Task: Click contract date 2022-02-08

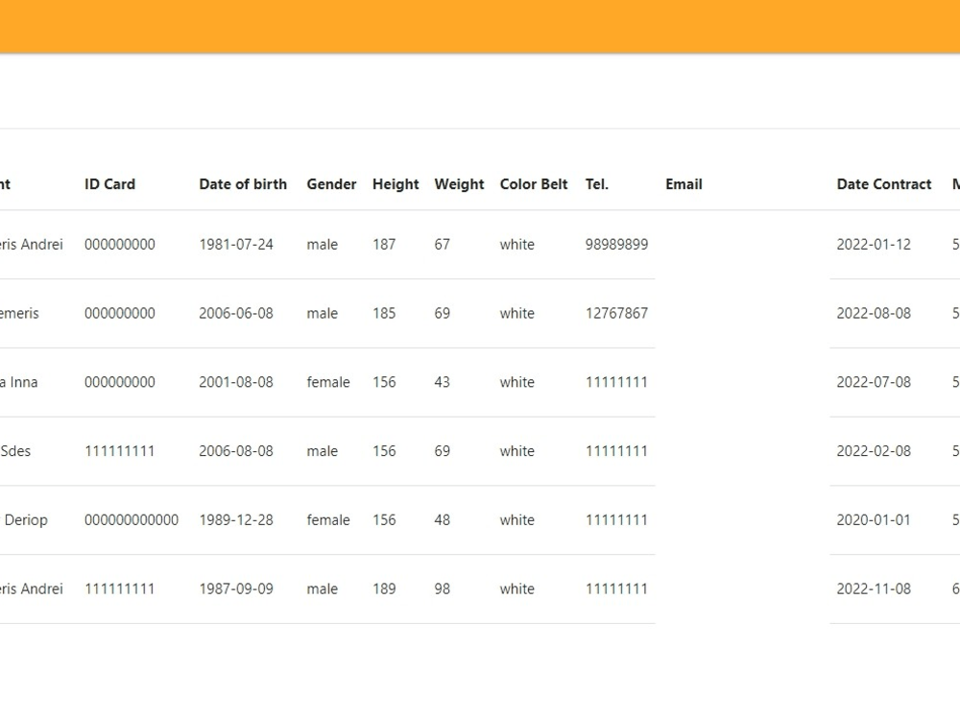Action: [874, 451]
